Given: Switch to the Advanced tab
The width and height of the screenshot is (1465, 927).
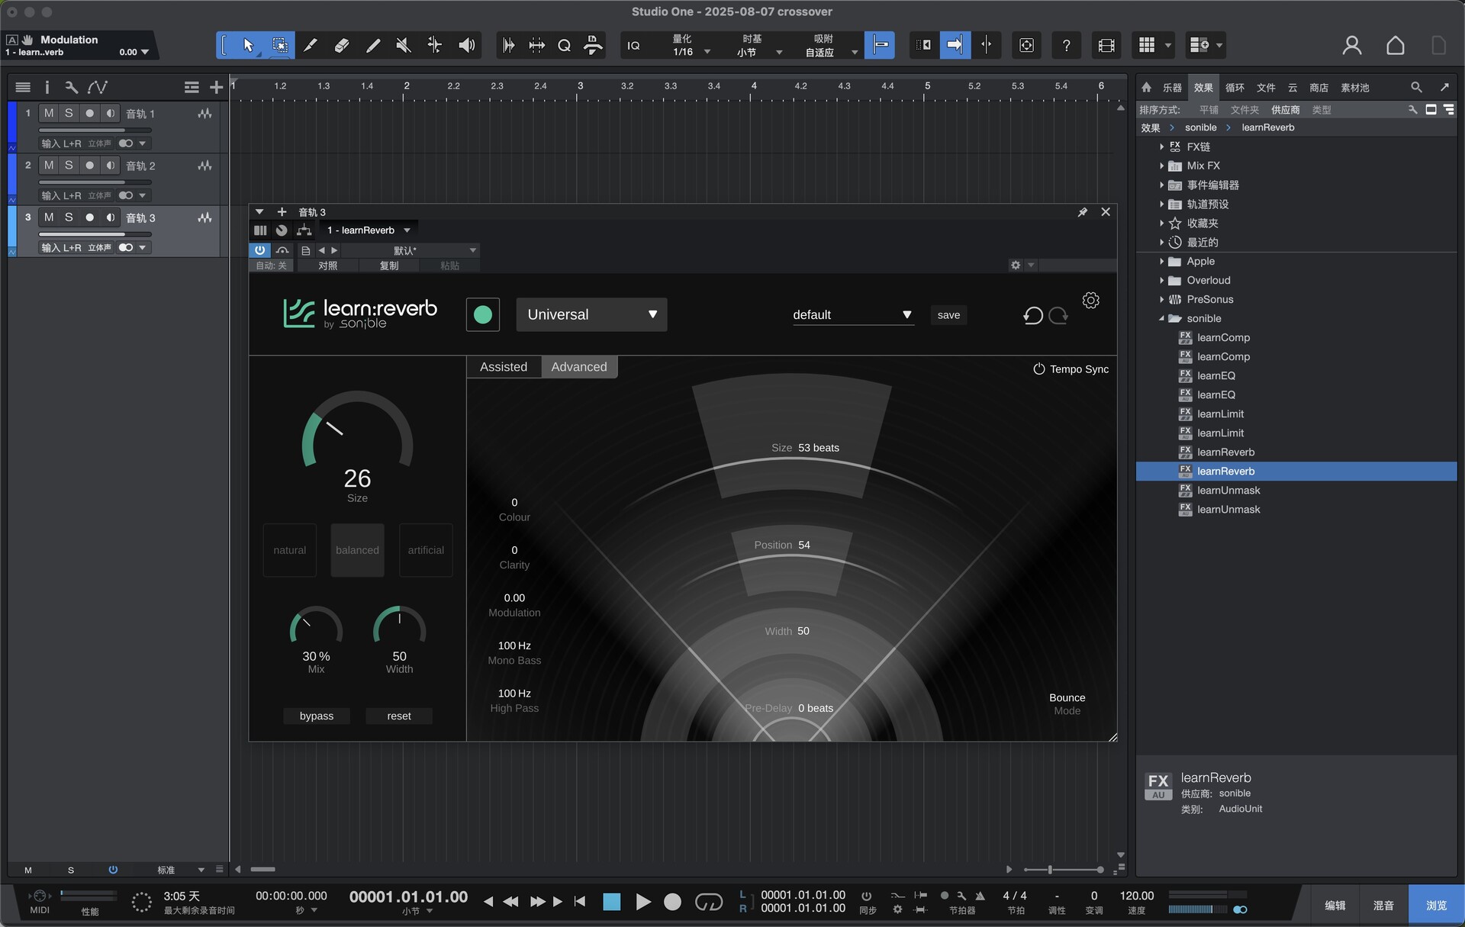Looking at the screenshot, I should coord(579,367).
